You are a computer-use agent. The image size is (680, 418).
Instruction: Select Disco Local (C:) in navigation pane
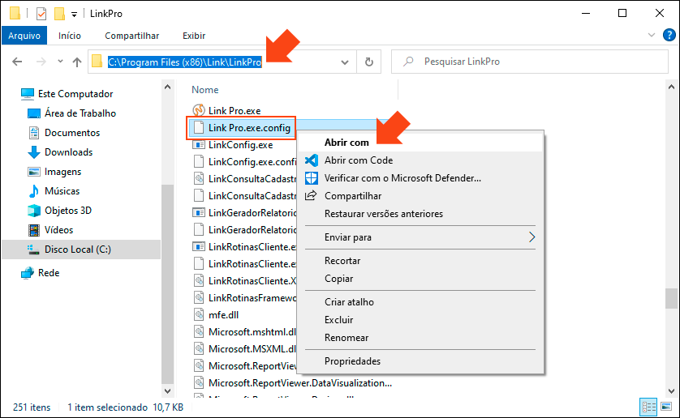(77, 250)
